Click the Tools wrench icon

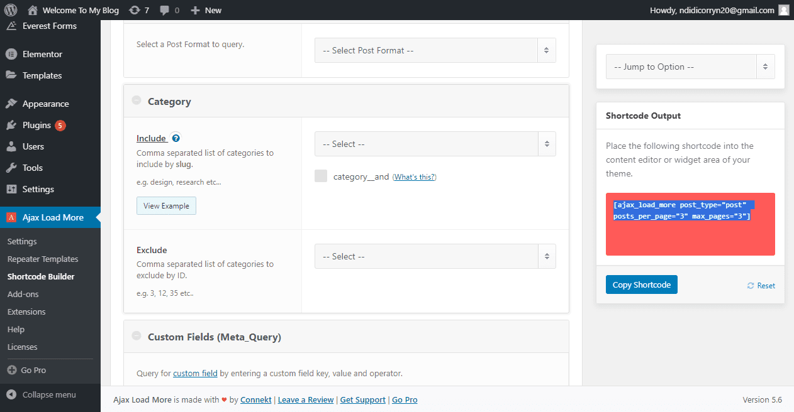[11, 168]
